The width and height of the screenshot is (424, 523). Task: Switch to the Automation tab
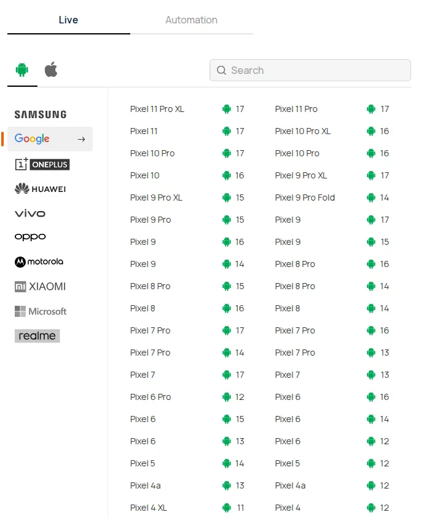click(x=192, y=20)
